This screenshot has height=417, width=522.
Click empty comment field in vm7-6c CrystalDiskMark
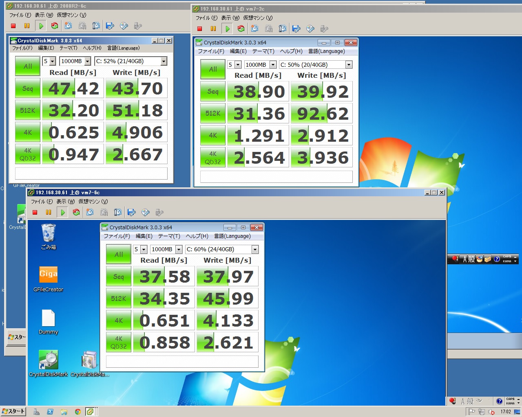tap(182, 362)
